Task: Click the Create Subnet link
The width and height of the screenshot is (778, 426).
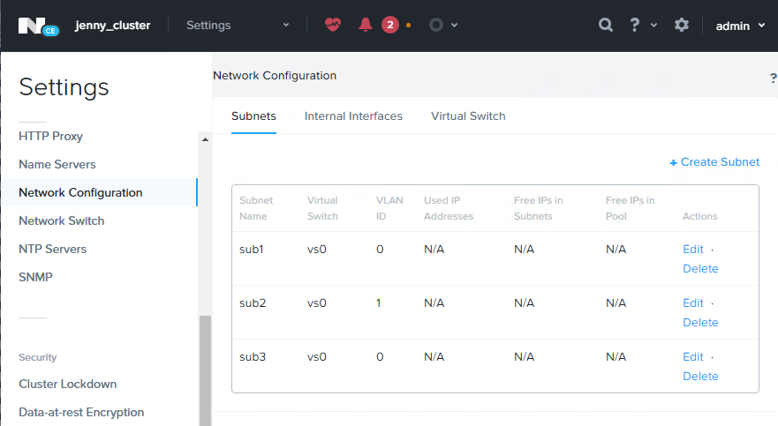Action: point(714,162)
